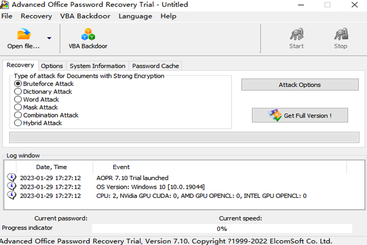Viewport: 367px width, 245px height.
Task: Click the Current password label
Action: [x=61, y=218]
